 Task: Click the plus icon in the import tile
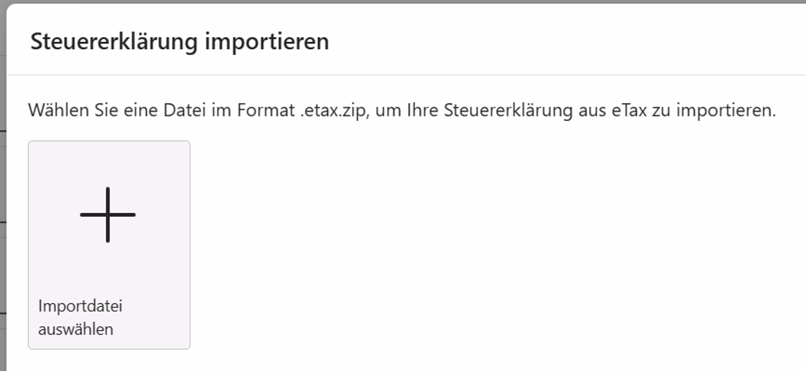point(108,215)
